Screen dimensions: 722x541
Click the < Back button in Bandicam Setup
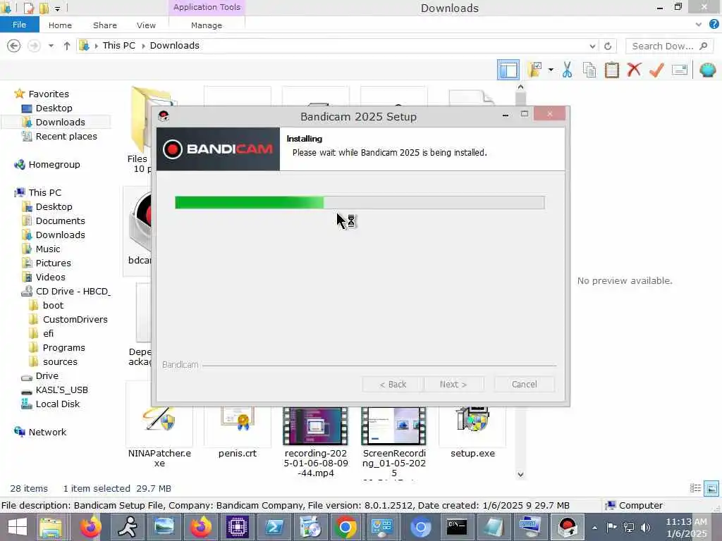click(393, 384)
